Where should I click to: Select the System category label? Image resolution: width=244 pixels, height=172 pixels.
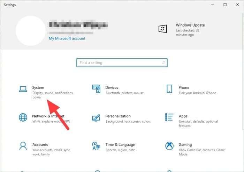pyautogui.click(x=38, y=87)
